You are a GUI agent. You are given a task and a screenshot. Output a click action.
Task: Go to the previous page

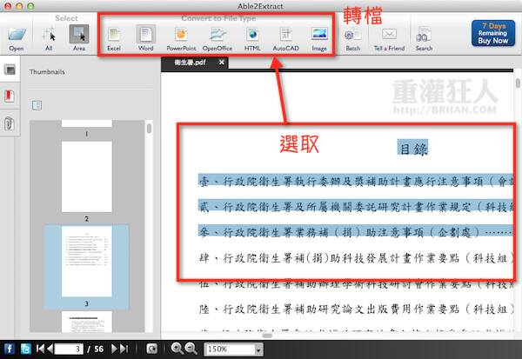tap(50, 349)
